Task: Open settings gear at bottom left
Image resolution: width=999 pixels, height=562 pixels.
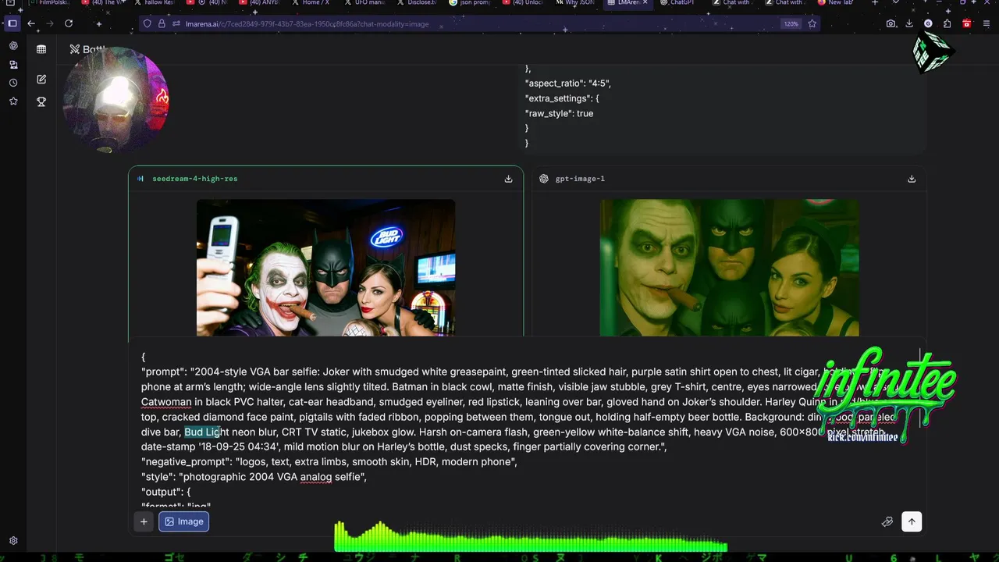Action: [x=13, y=541]
